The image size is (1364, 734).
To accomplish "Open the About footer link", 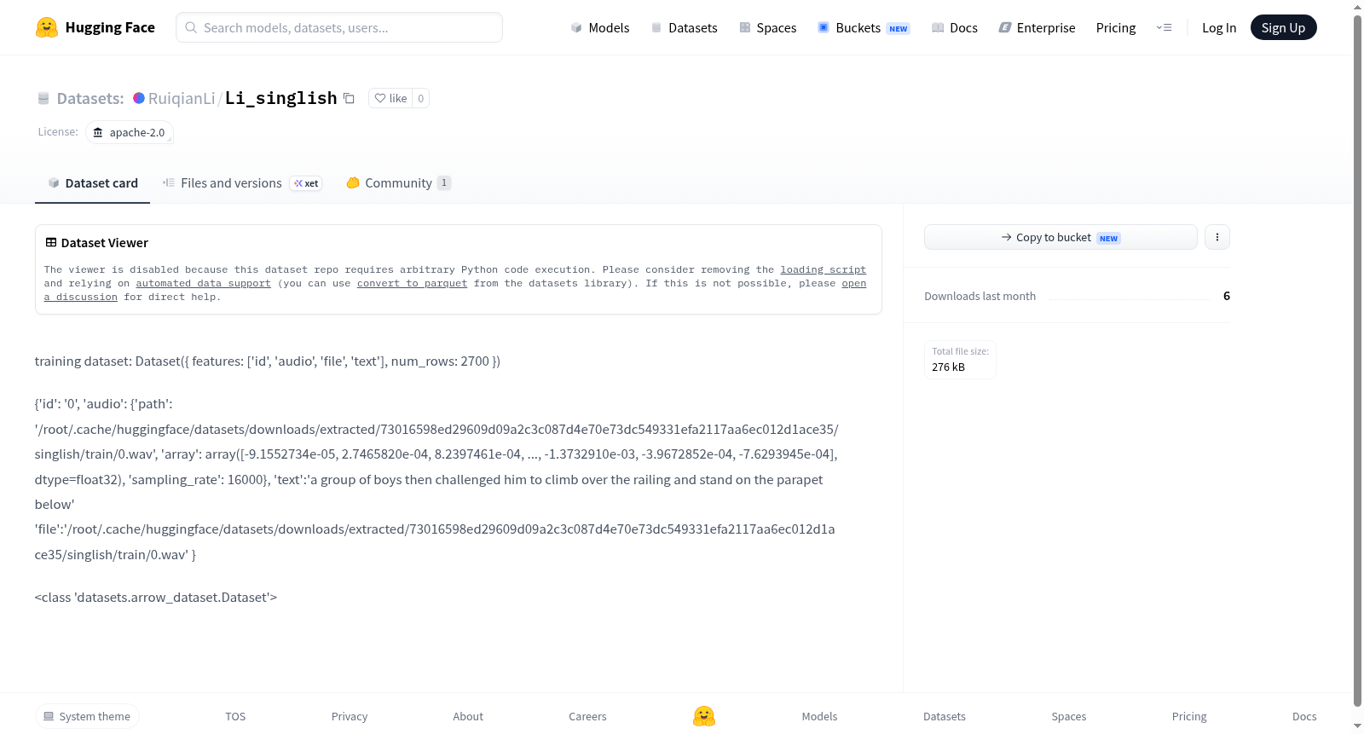I will pyautogui.click(x=468, y=716).
